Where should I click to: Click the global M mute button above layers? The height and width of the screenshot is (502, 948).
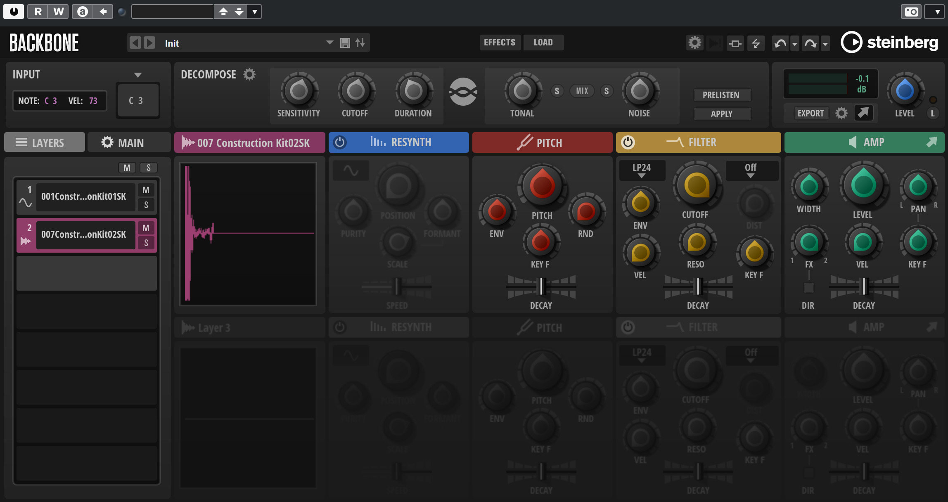click(127, 168)
